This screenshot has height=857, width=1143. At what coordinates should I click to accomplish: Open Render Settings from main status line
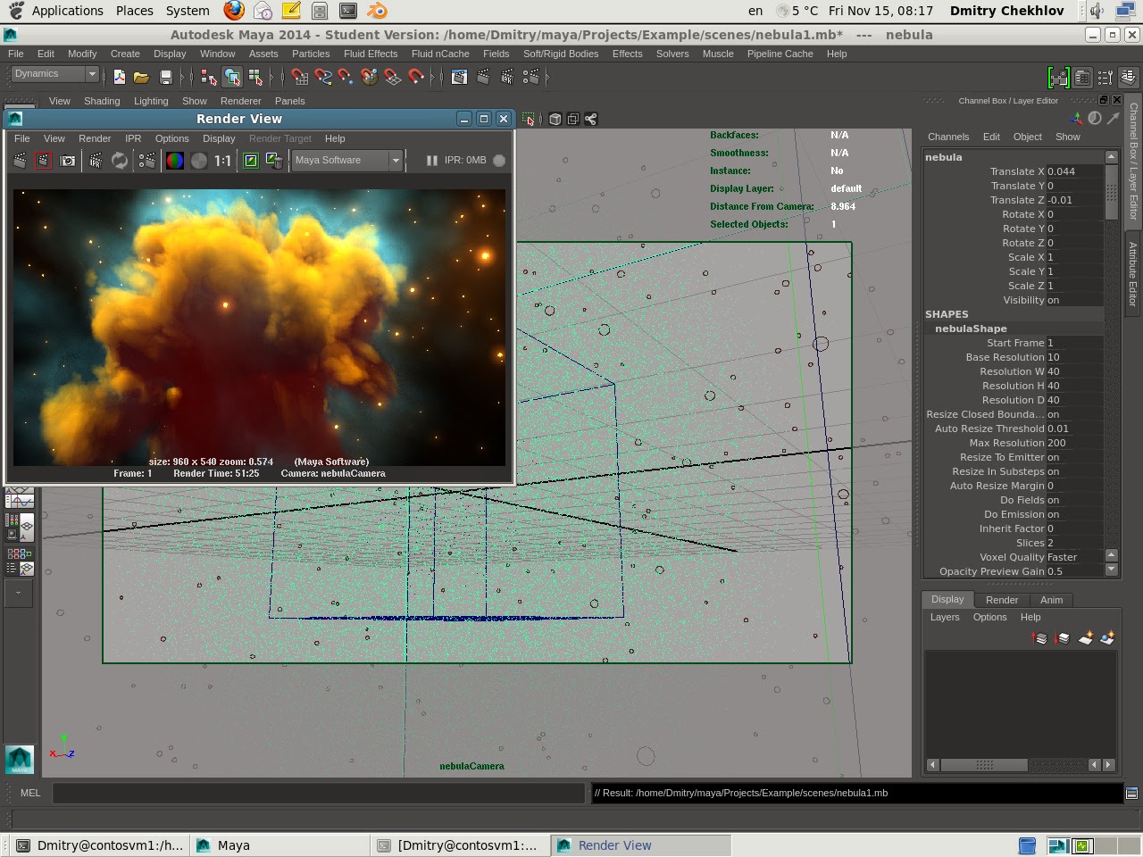pyautogui.click(x=531, y=78)
